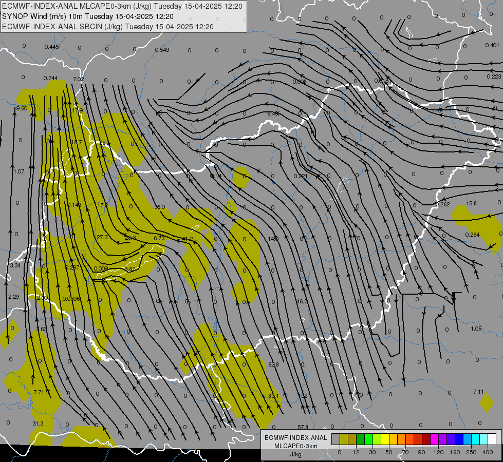Click the map value 0.009
The height and width of the screenshot is (462, 503).
coord(101,268)
